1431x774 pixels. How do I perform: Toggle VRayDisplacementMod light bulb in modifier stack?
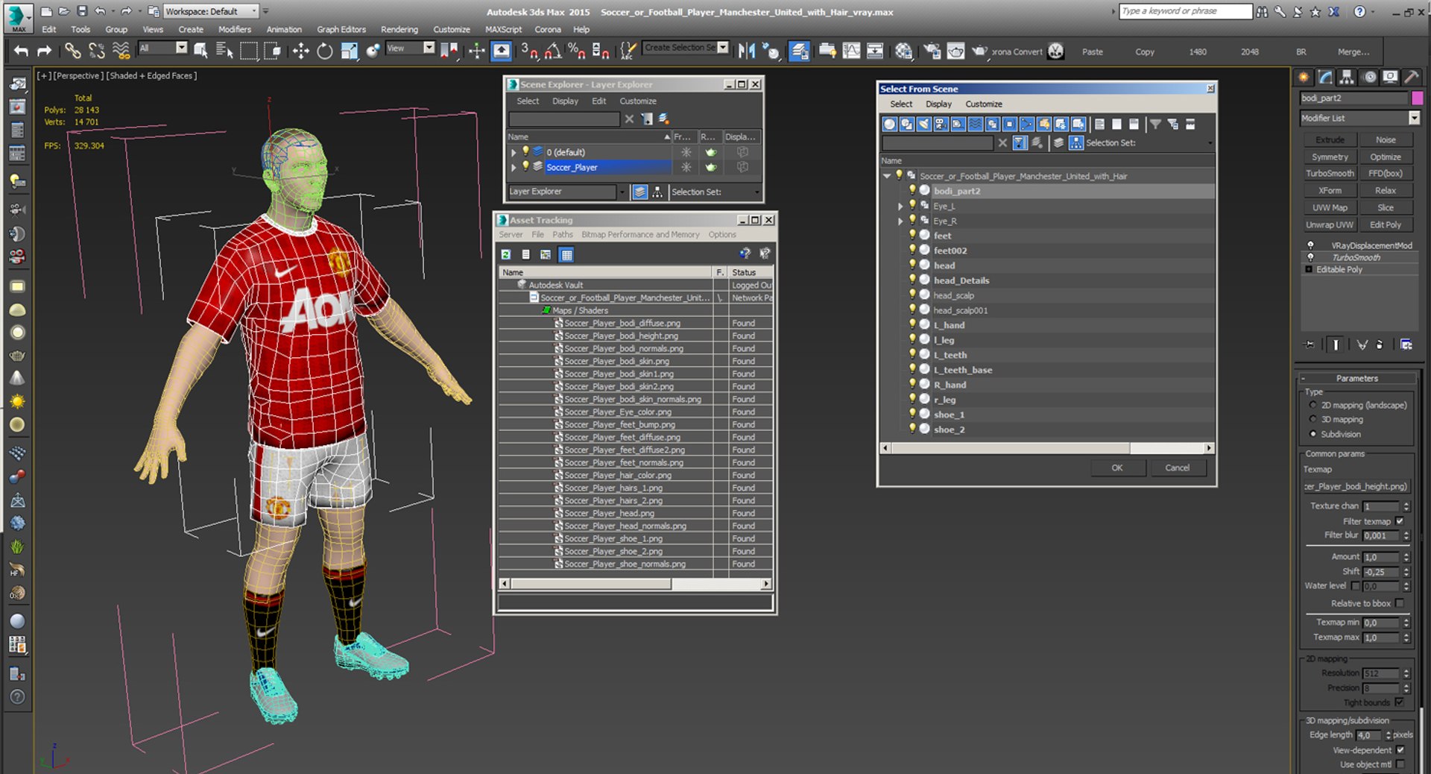pyautogui.click(x=1310, y=245)
